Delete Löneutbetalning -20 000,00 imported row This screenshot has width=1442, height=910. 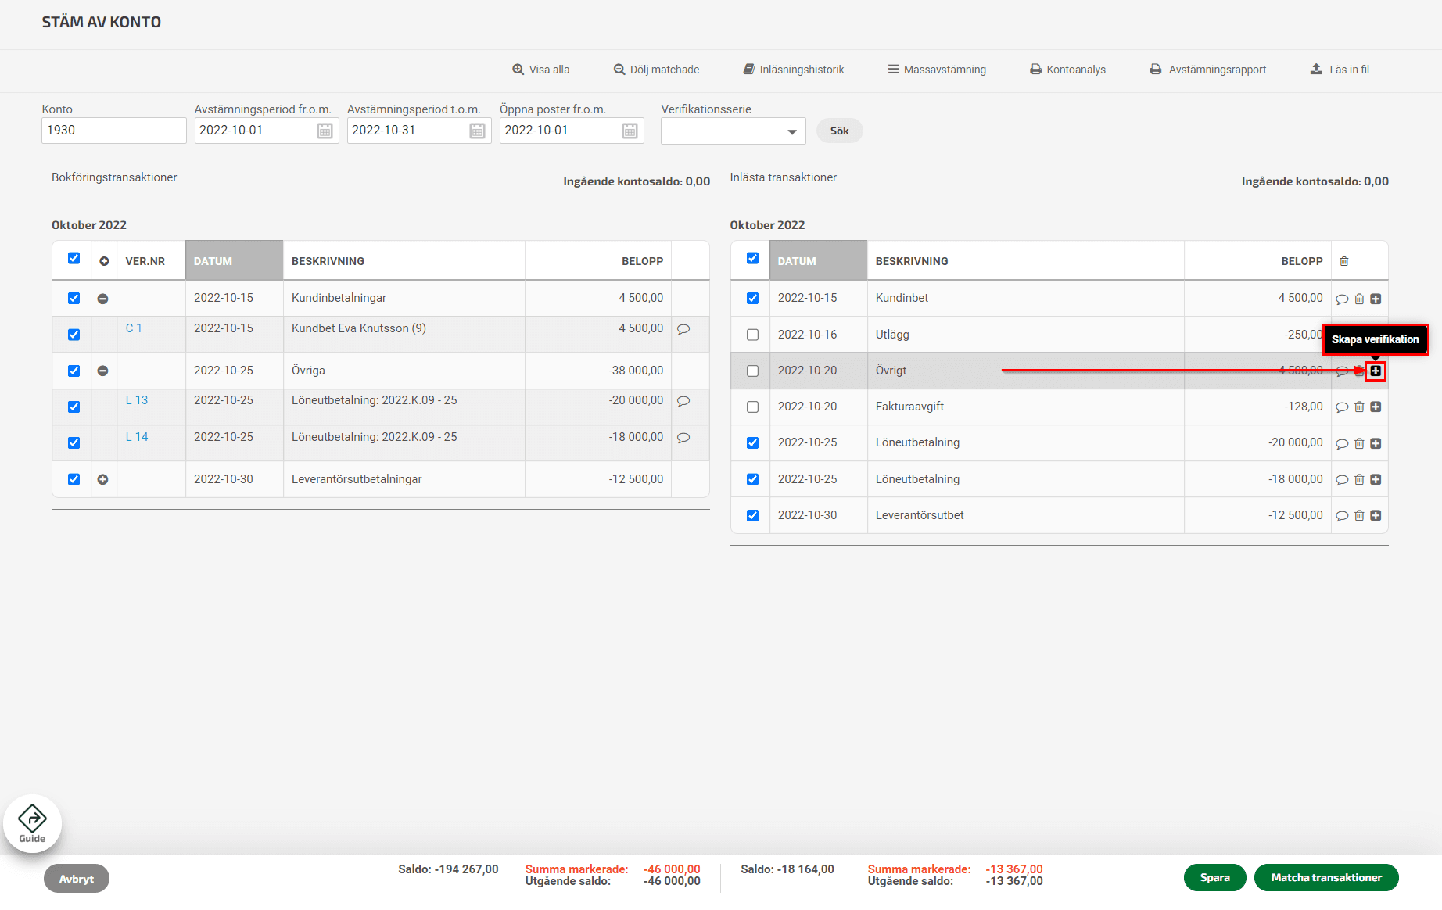click(x=1359, y=443)
